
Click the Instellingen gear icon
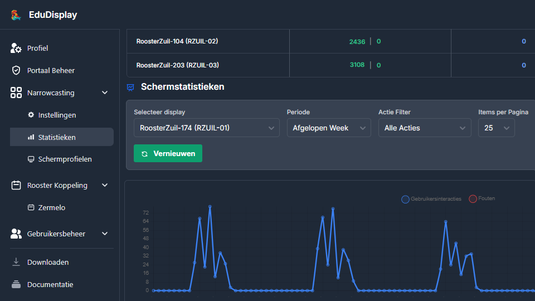pyautogui.click(x=31, y=115)
